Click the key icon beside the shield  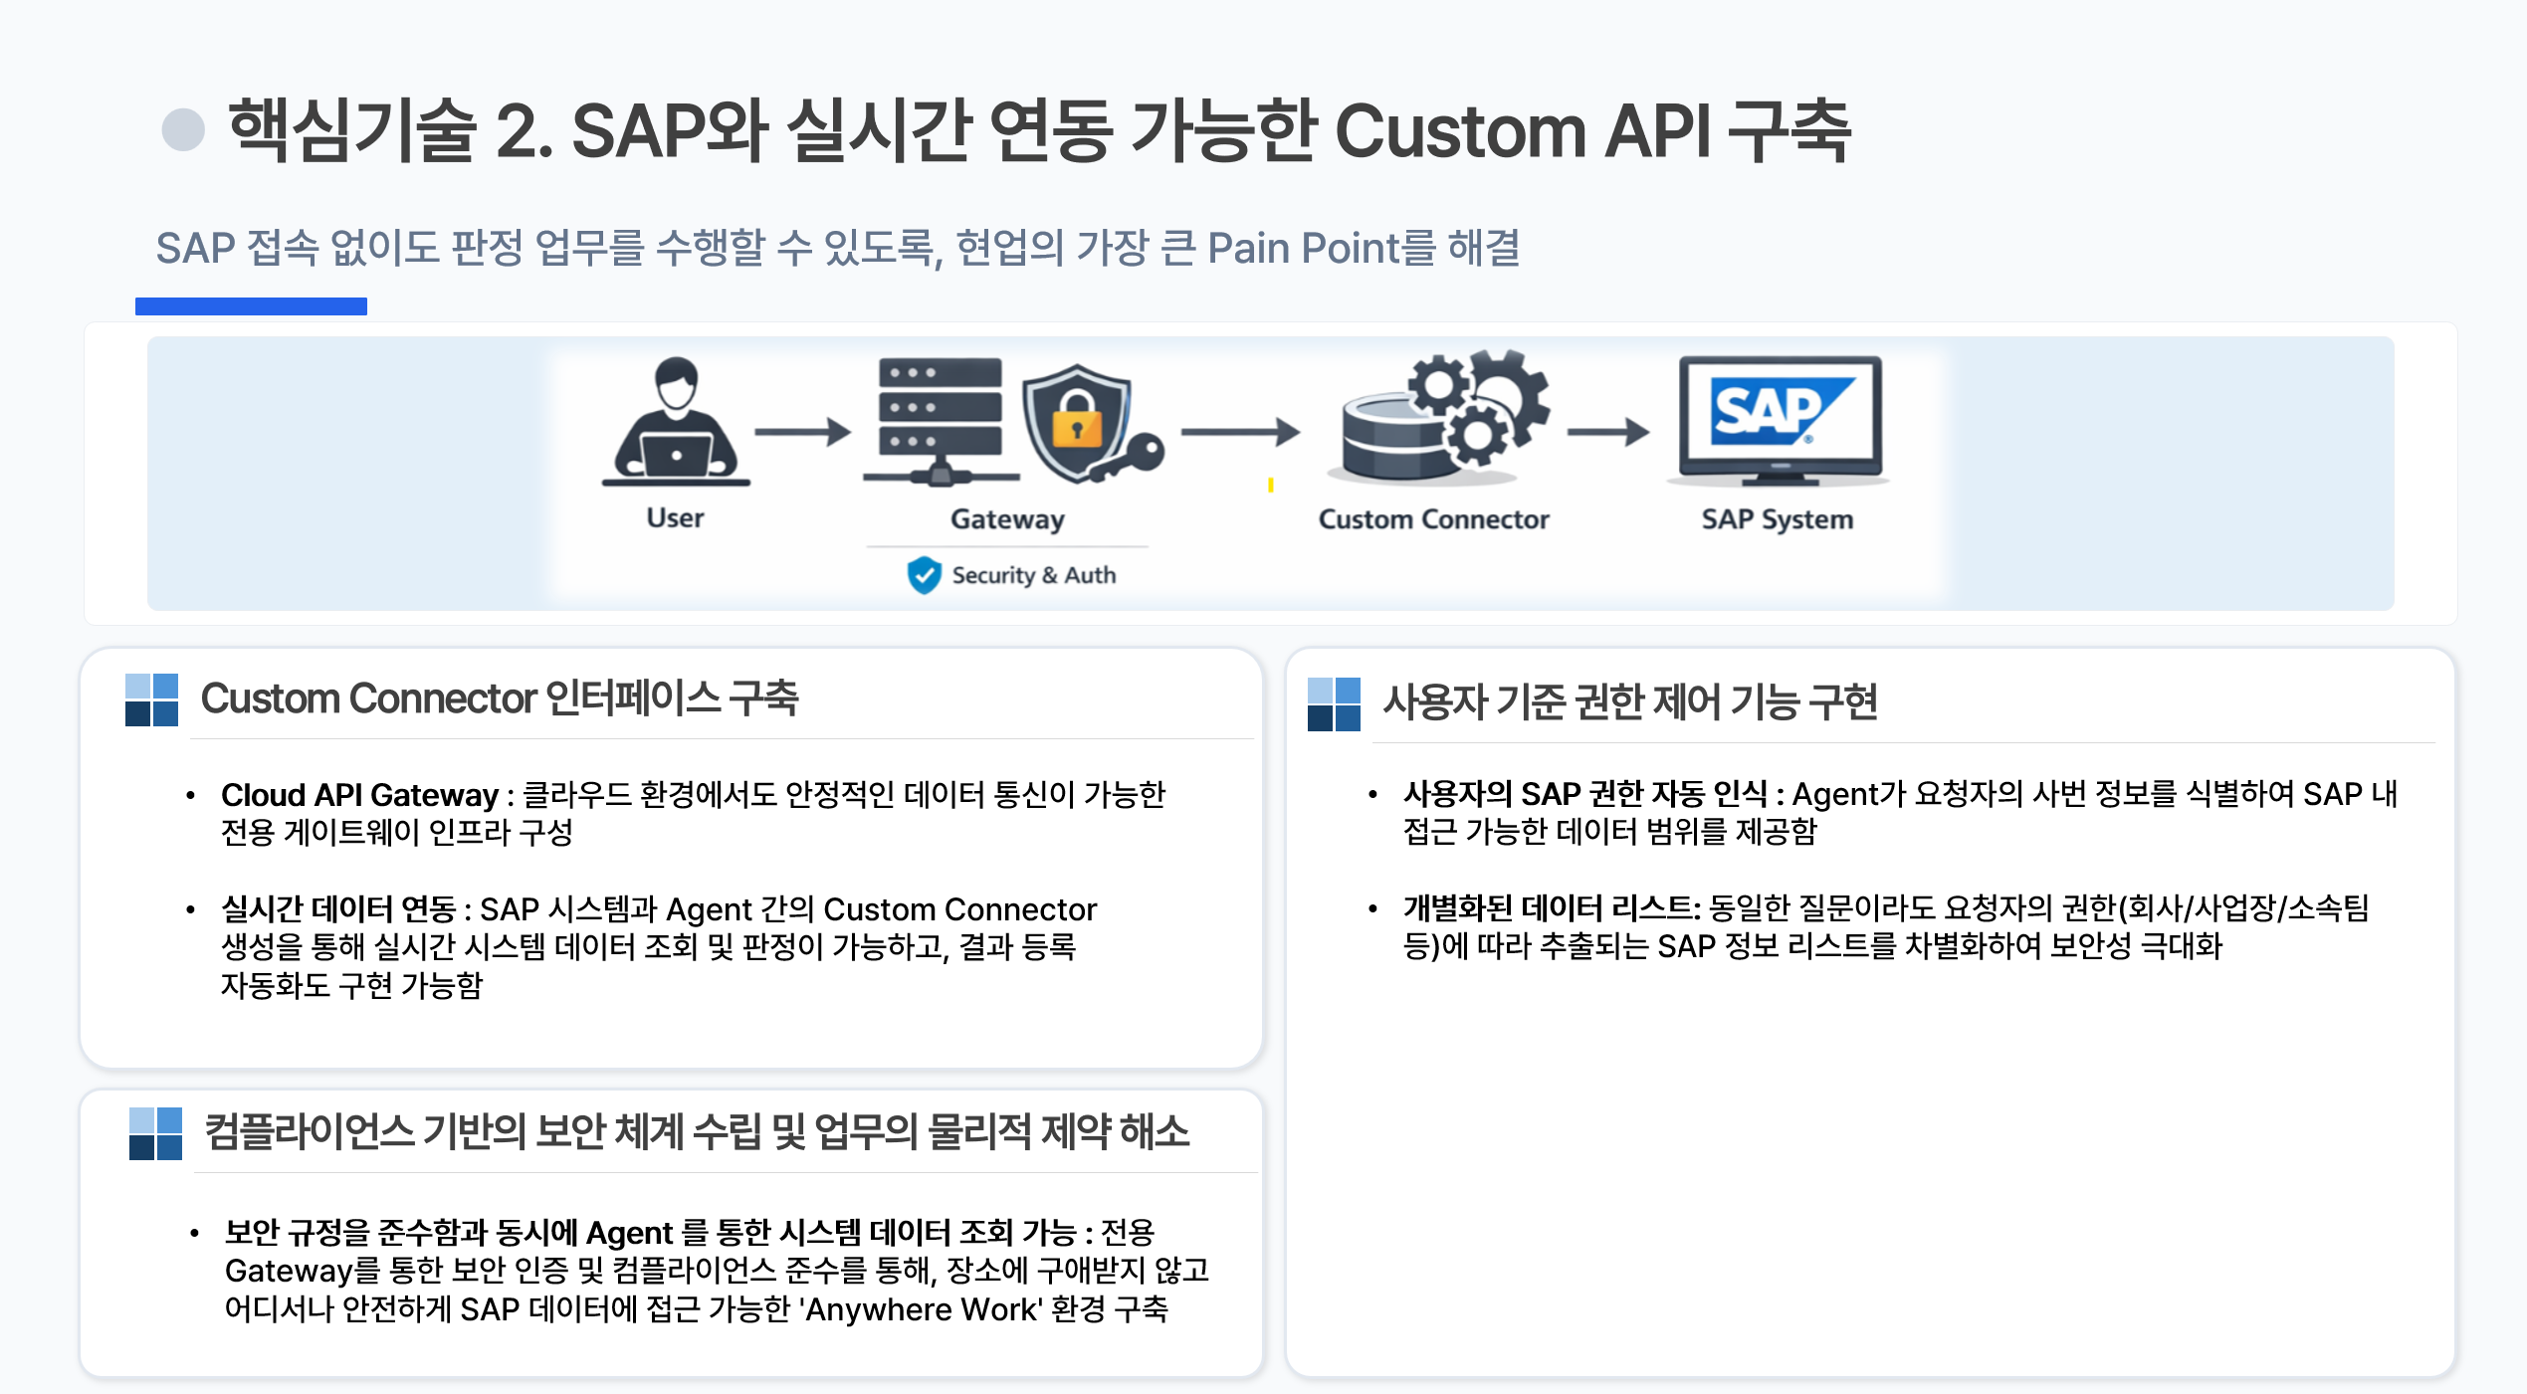coord(1127,460)
